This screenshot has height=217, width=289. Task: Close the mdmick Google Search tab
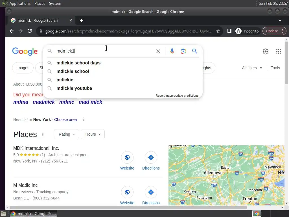[71, 20]
